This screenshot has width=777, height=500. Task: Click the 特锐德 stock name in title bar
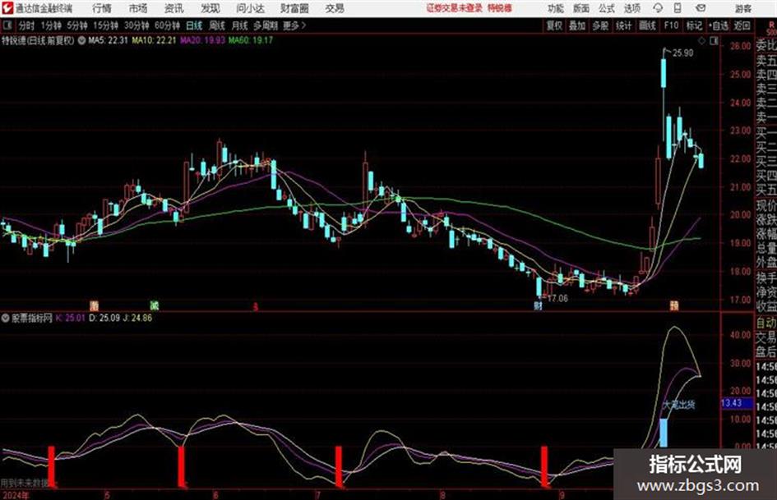(500, 8)
